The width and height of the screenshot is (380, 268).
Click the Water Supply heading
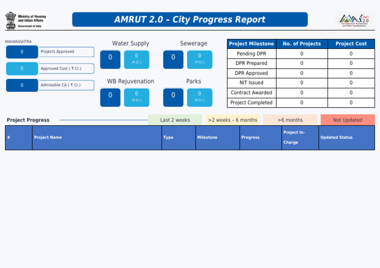coord(131,43)
